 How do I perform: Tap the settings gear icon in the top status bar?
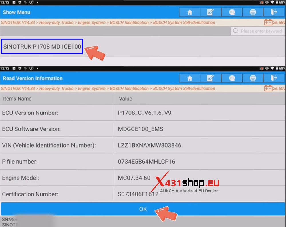pos(20,2)
